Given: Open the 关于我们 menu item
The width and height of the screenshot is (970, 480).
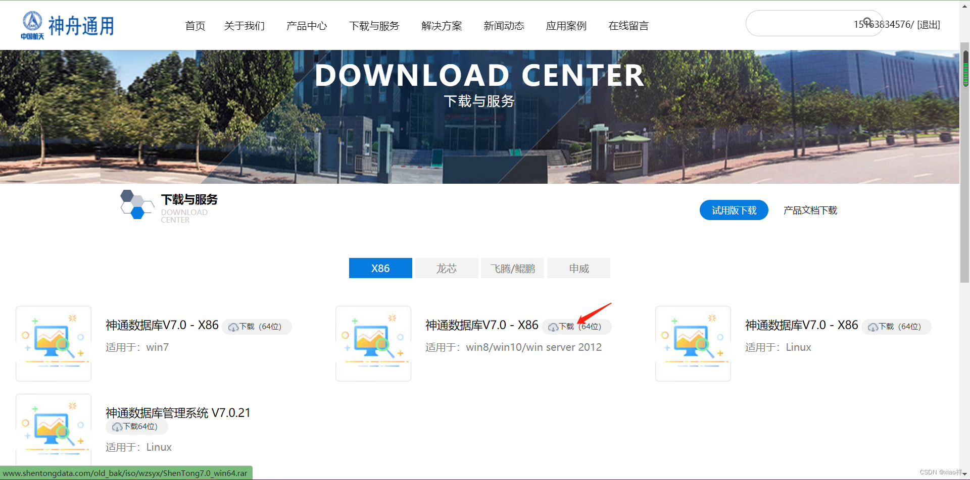Looking at the screenshot, I should tap(245, 26).
